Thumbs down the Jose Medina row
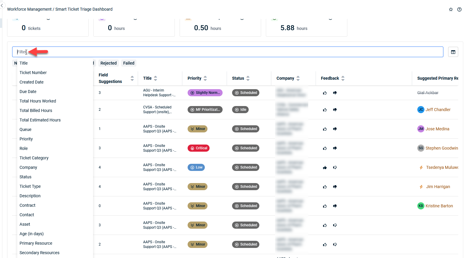This screenshot has height=258, width=468. (335, 129)
